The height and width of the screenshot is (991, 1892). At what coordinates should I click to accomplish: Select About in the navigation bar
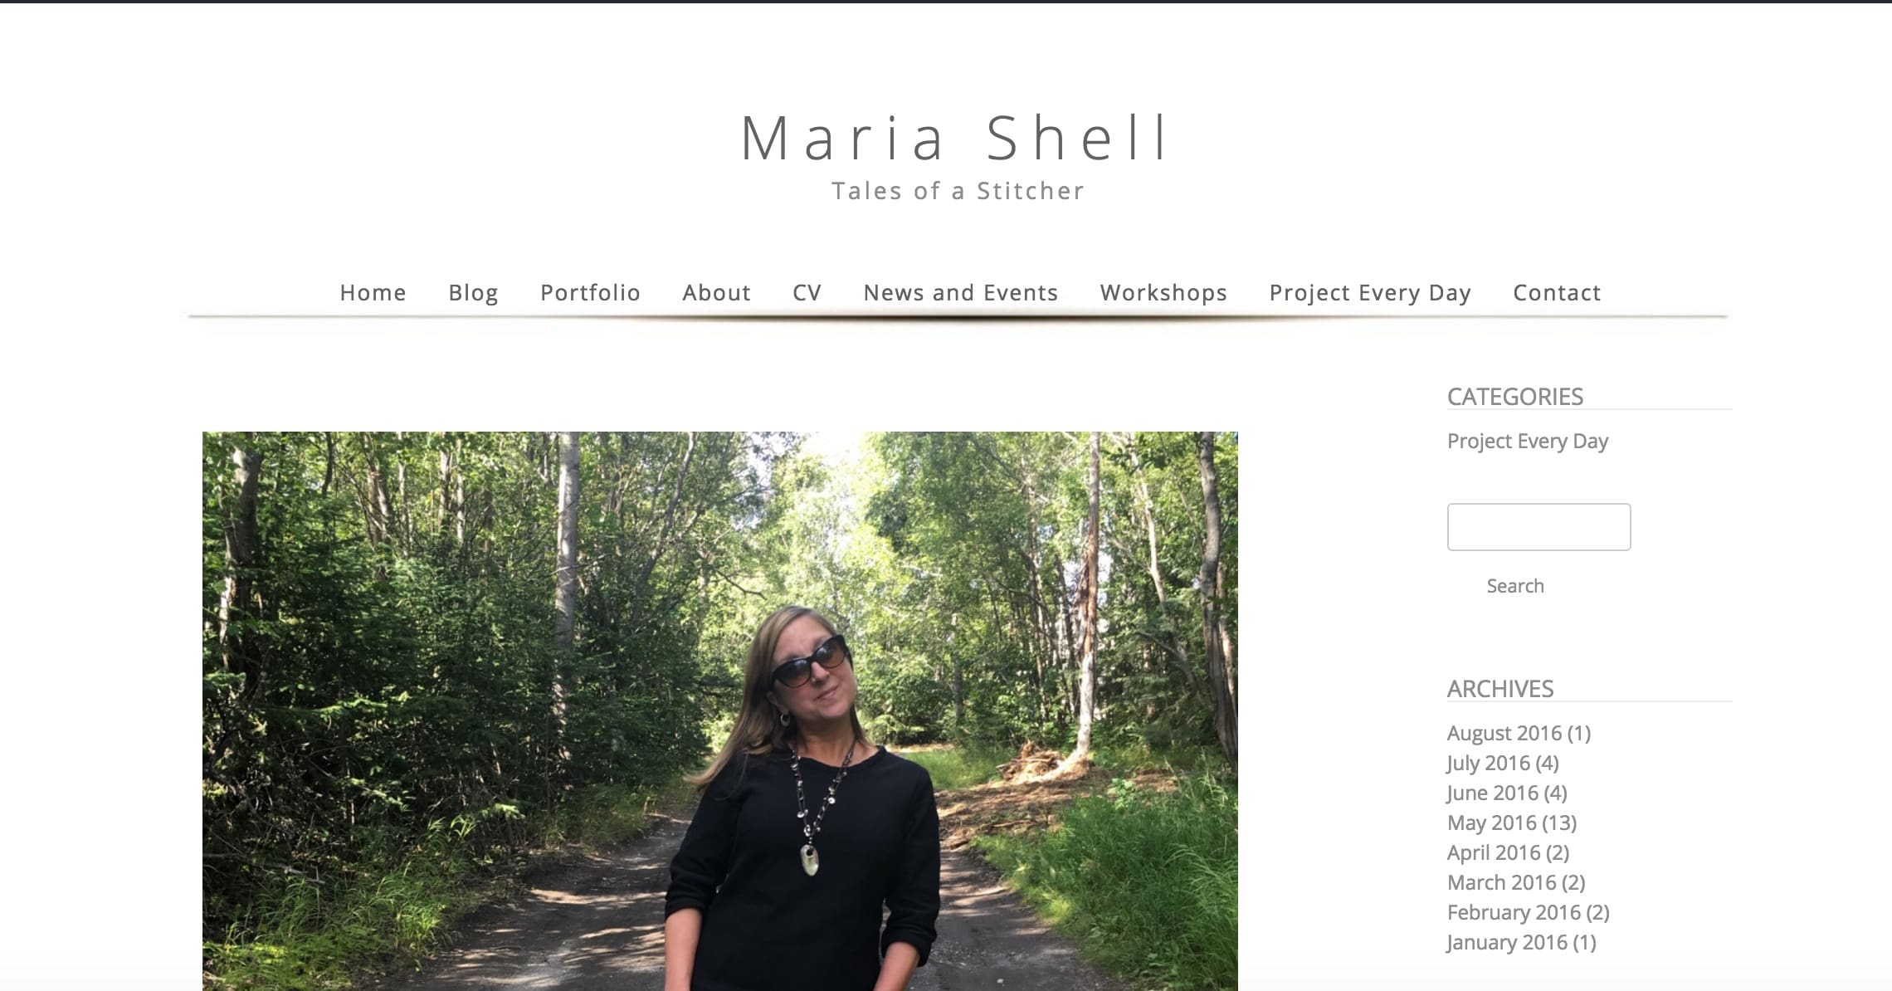716,292
